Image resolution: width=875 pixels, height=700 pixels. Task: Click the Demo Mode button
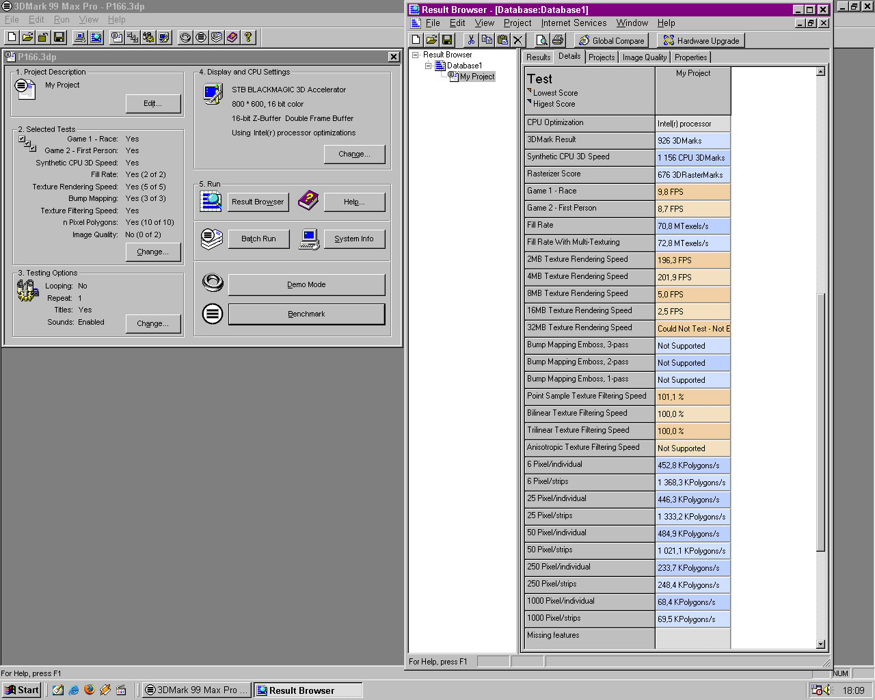tap(306, 284)
